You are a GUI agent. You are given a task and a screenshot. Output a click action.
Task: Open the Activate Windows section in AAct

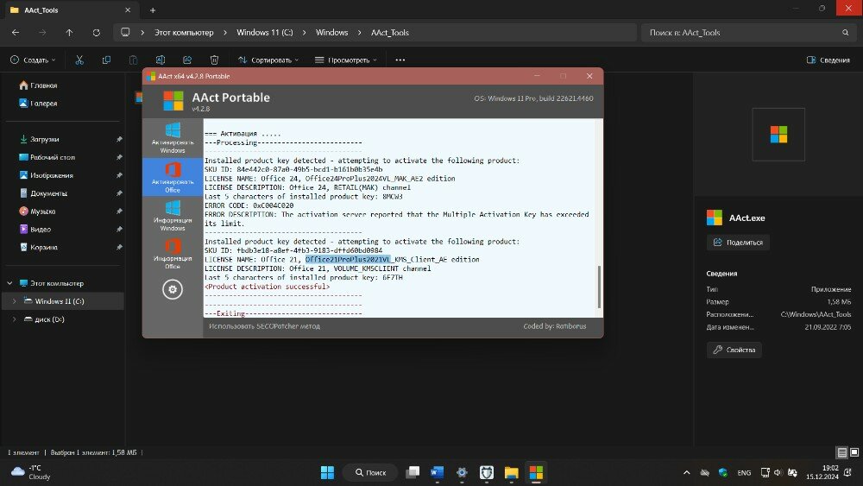coord(173,138)
